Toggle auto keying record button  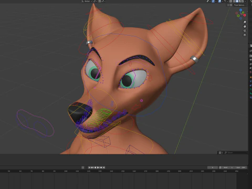[83, 167]
